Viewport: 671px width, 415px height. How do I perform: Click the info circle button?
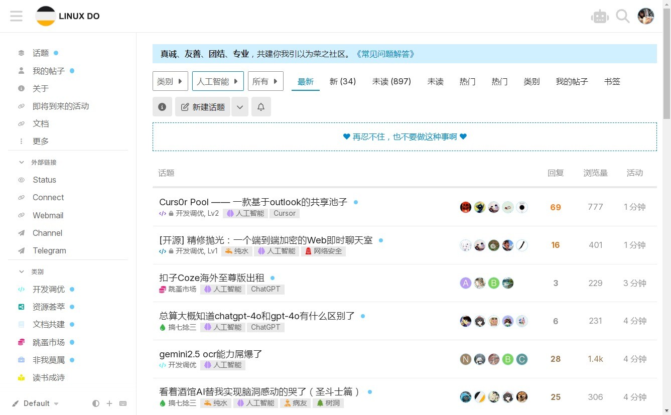click(162, 107)
